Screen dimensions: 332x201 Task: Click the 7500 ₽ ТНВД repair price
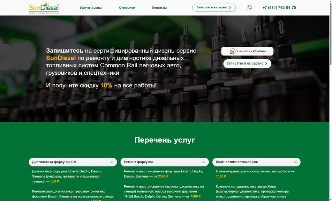(x=195, y=196)
